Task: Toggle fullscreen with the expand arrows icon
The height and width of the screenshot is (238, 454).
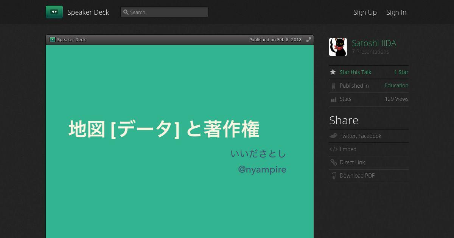Action: click(x=309, y=40)
